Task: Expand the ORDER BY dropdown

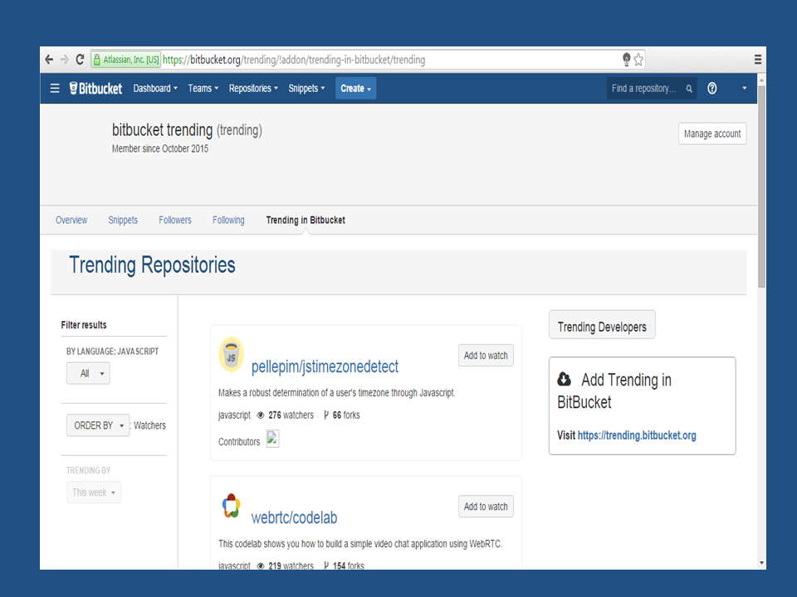Action: tap(98, 425)
